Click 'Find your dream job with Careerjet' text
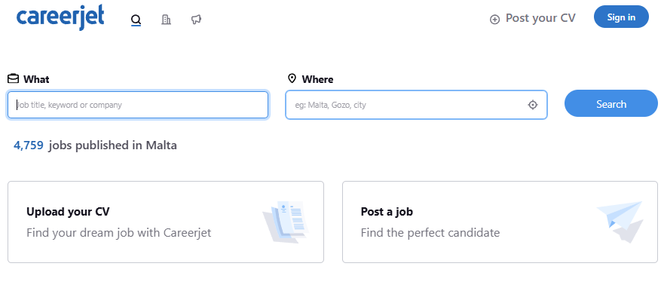Image resolution: width=661 pixels, height=297 pixels. [x=119, y=232]
